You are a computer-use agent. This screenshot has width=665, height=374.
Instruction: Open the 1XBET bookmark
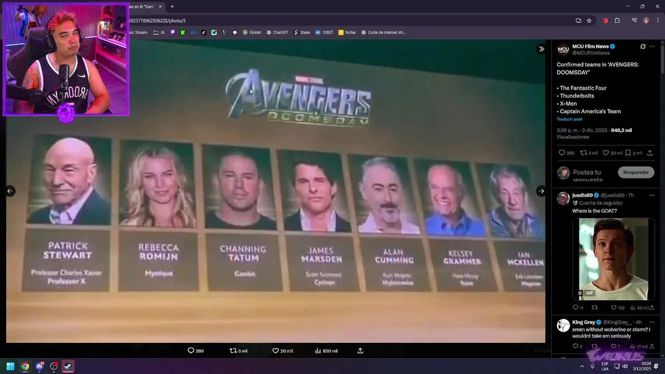pyautogui.click(x=324, y=32)
